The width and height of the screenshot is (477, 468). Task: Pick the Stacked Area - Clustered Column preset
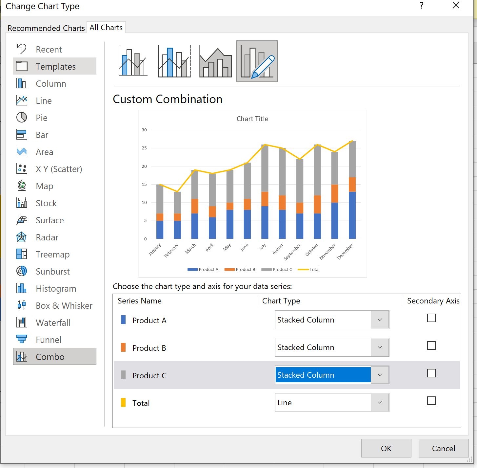click(215, 61)
